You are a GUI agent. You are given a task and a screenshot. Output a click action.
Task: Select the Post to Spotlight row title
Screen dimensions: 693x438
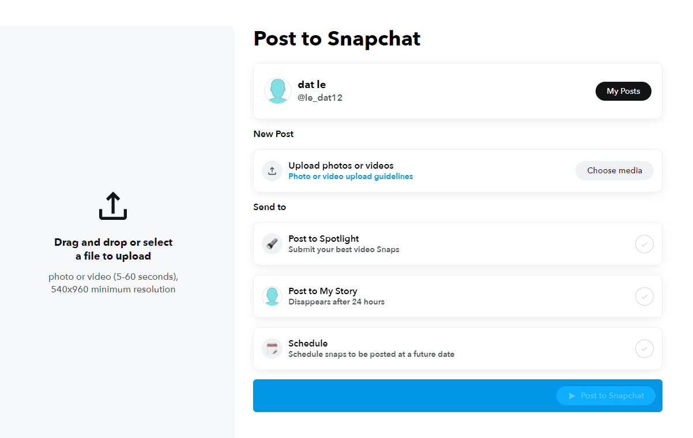coord(323,239)
